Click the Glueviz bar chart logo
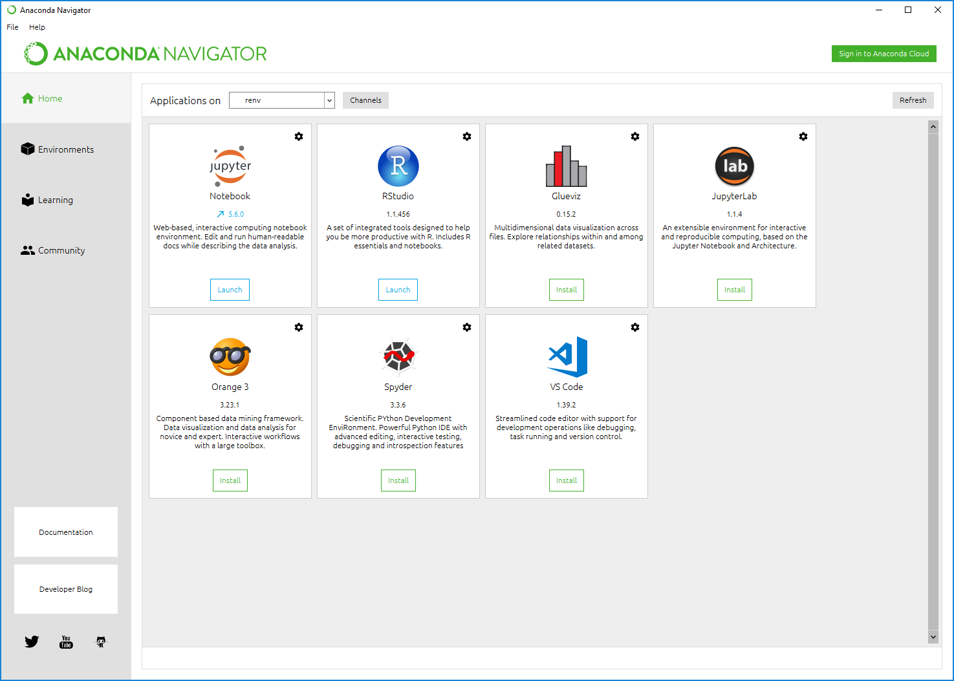 click(567, 166)
